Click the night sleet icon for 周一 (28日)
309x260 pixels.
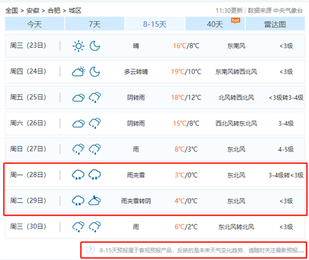point(95,175)
